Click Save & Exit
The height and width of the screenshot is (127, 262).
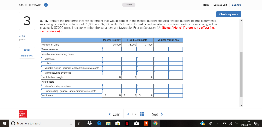point(220,5)
